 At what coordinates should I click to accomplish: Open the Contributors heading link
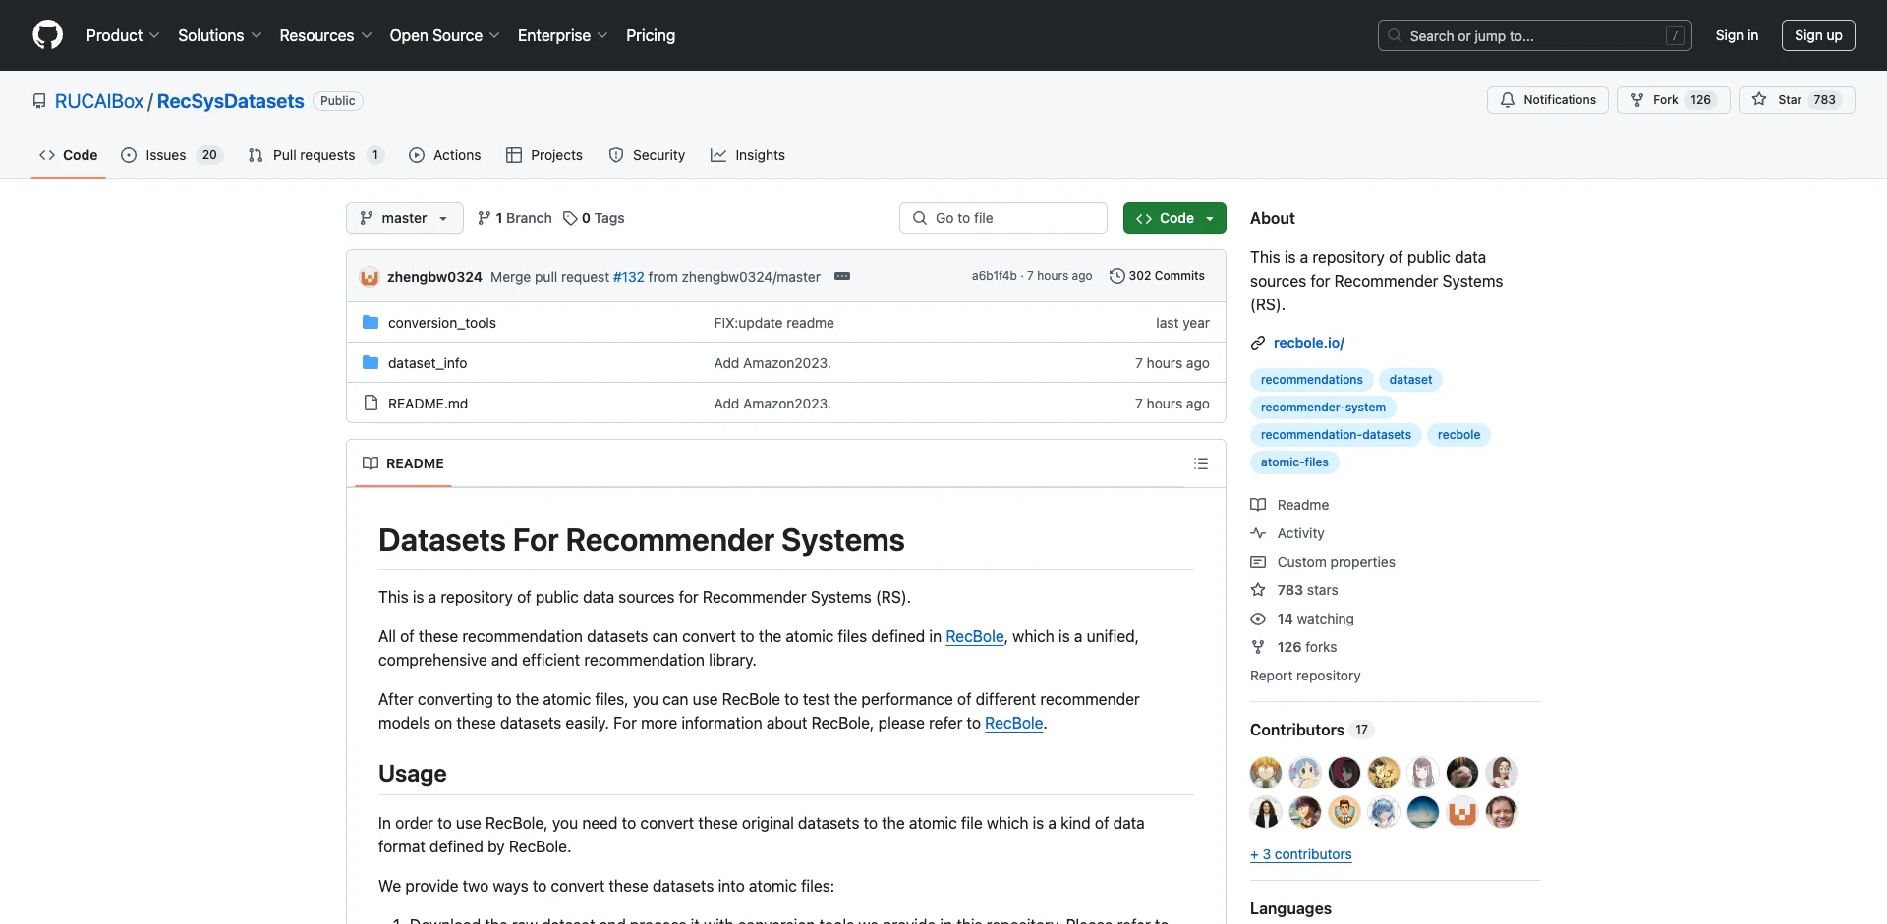click(1310, 730)
